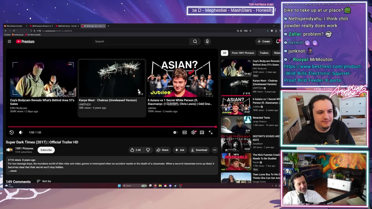Switch to theater mode
This screenshot has height=209, width=372.
(202, 132)
